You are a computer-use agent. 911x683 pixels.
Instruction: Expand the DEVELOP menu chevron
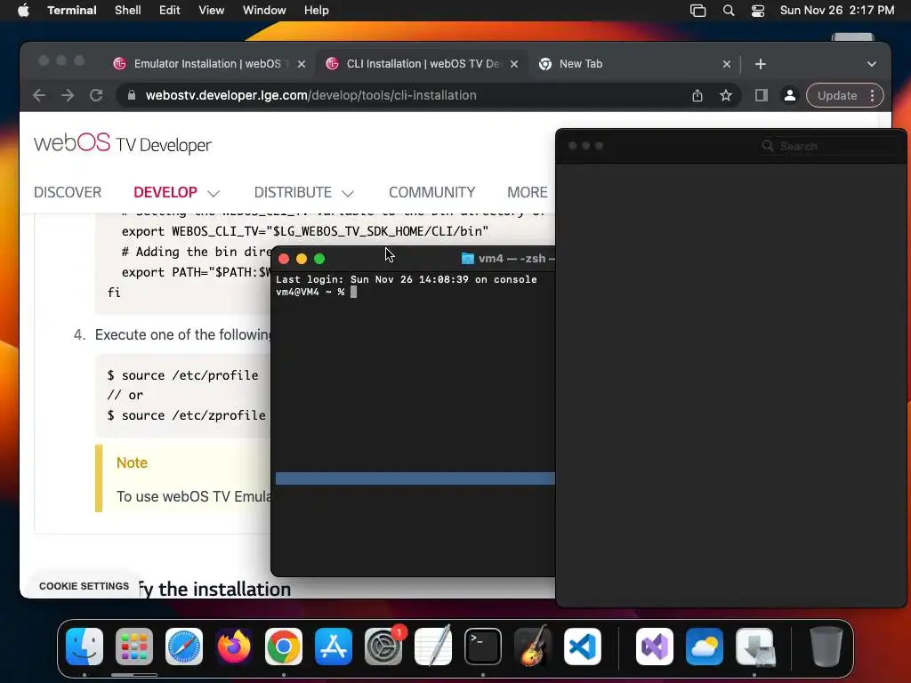[214, 193]
